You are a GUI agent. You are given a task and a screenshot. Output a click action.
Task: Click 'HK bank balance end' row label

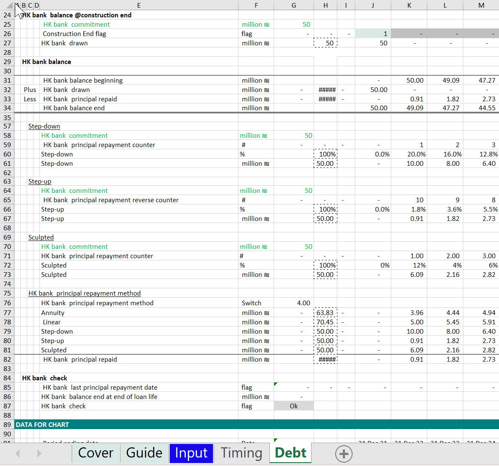tap(74, 108)
